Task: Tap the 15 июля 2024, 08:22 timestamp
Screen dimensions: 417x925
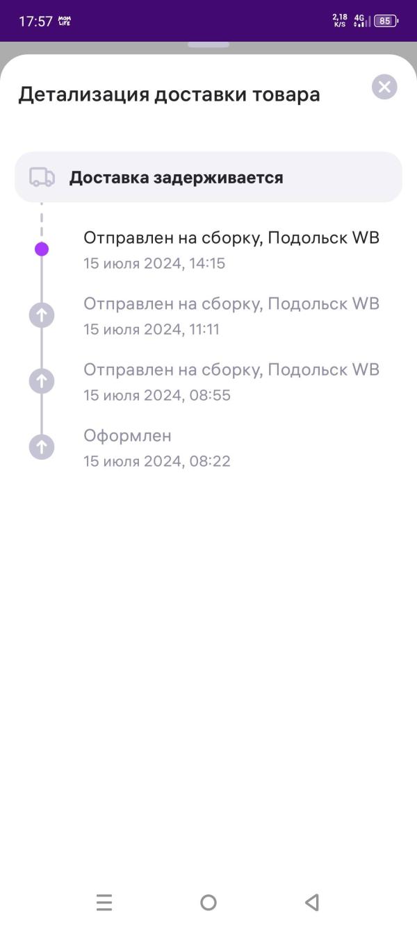Action: pyautogui.click(x=157, y=461)
